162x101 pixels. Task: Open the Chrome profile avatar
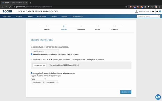[x=156, y=7]
